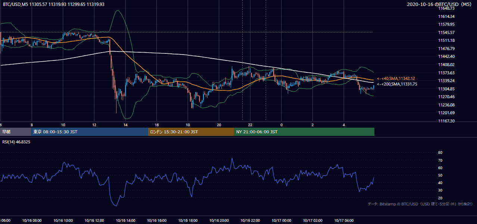
Task: Click the 10/16 10:00 date label
Action: [63, 221]
